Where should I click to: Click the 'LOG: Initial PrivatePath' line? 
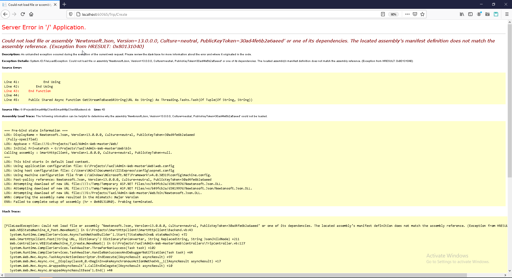tap(68, 148)
